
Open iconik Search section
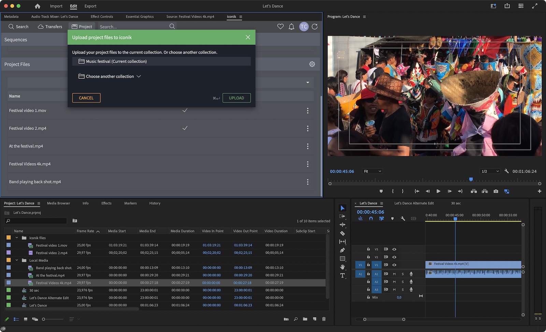click(18, 27)
